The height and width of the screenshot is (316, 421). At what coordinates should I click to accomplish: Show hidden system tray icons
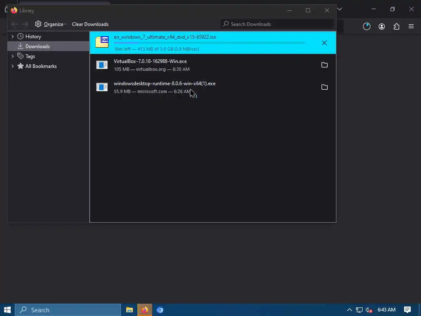click(349, 310)
